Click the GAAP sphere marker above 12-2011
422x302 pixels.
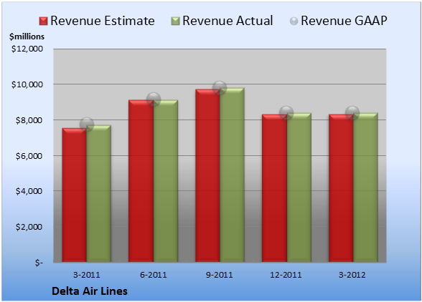tap(286, 113)
